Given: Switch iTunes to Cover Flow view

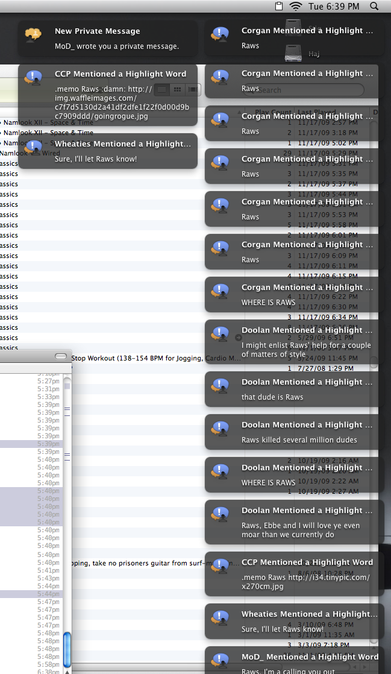Looking at the screenshot, I should (x=193, y=89).
